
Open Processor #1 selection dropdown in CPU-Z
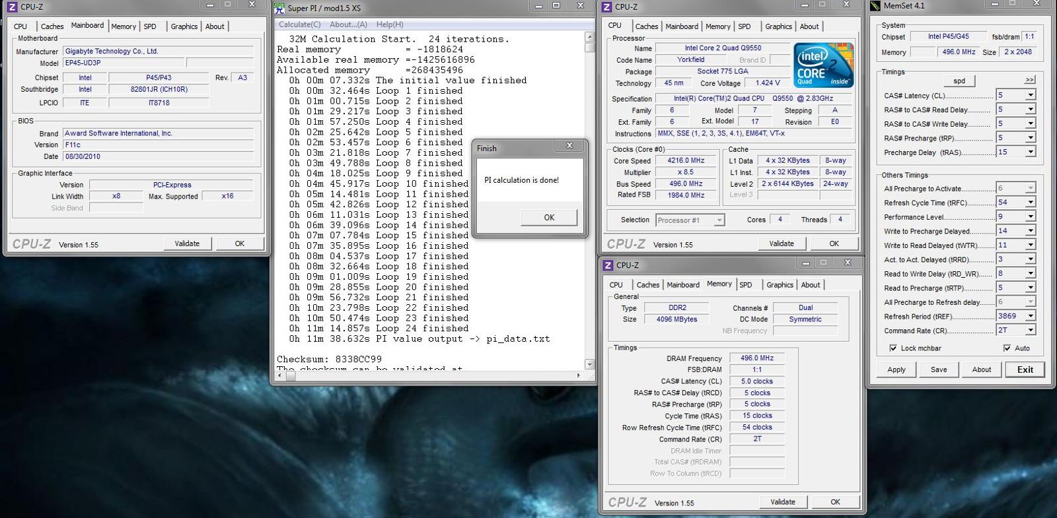click(x=719, y=220)
